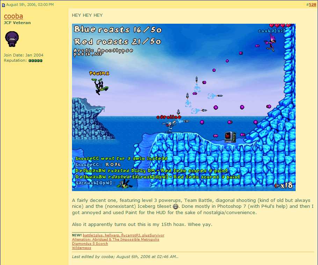Viewport: 318px width, 265px height.
Task: Click 'Red roasts 21/50' score in screenshot
Action: [x=117, y=42]
